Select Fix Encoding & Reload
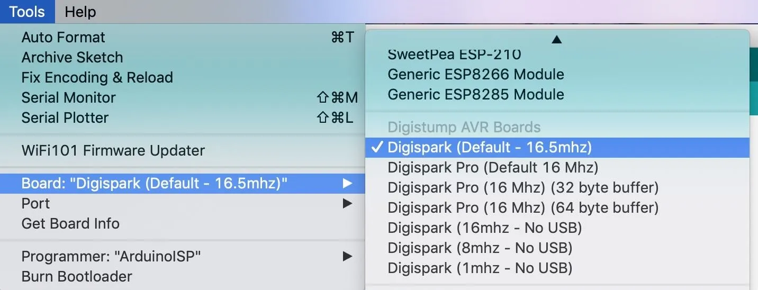Viewport: 758px width, 290px height. 183,78
